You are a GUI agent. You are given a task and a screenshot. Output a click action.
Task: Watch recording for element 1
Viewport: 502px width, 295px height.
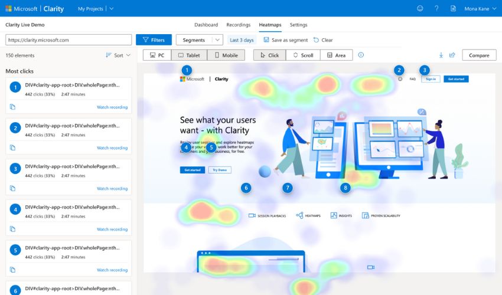click(x=112, y=107)
